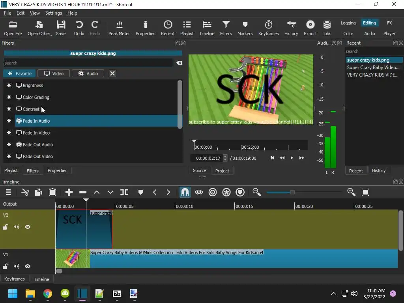
Task: Lift the clip with the up chevron
Action: click(97, 192)
